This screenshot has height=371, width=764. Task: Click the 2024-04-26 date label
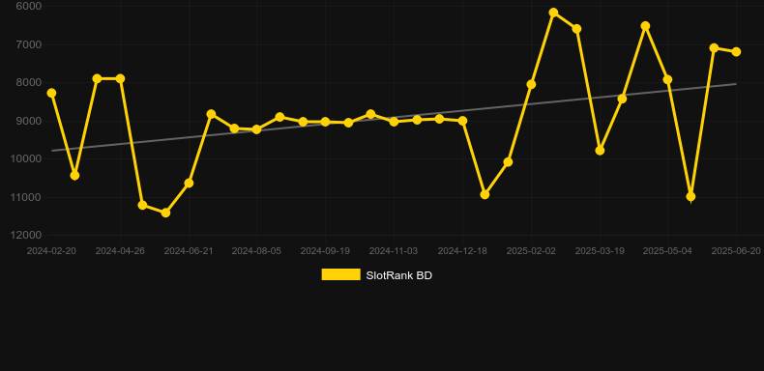tap(120, 251)
